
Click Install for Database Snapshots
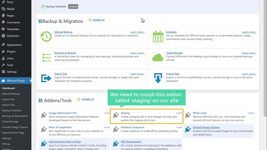[179, 127]
